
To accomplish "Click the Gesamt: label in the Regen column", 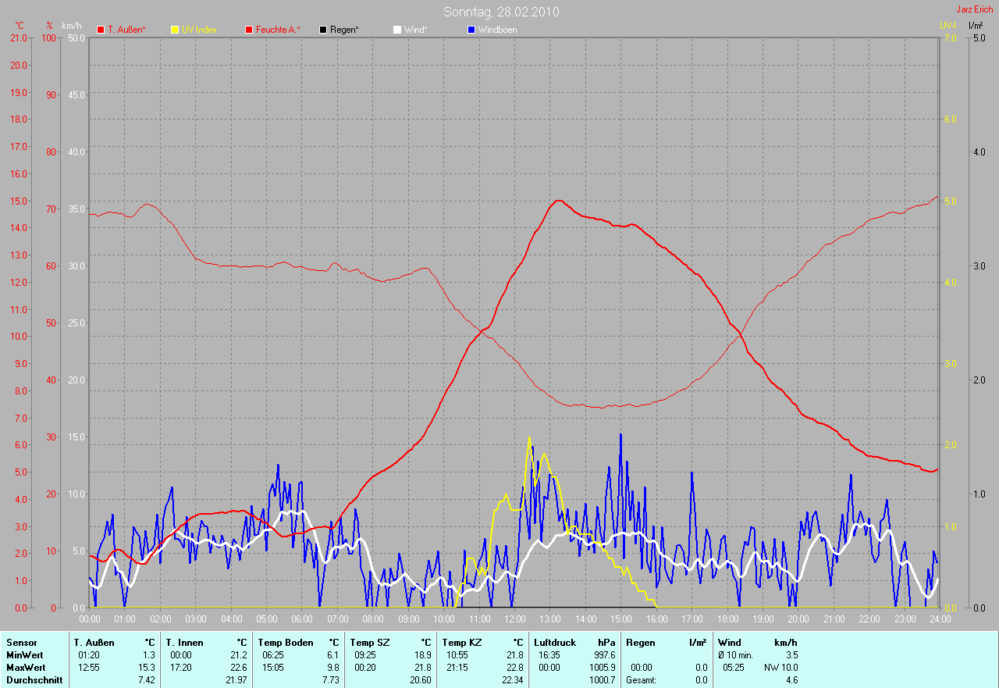I will click(x=642, y=680).
